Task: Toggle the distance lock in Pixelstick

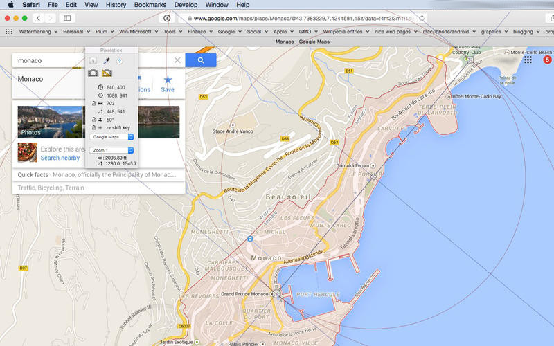Action: point(94,103)
